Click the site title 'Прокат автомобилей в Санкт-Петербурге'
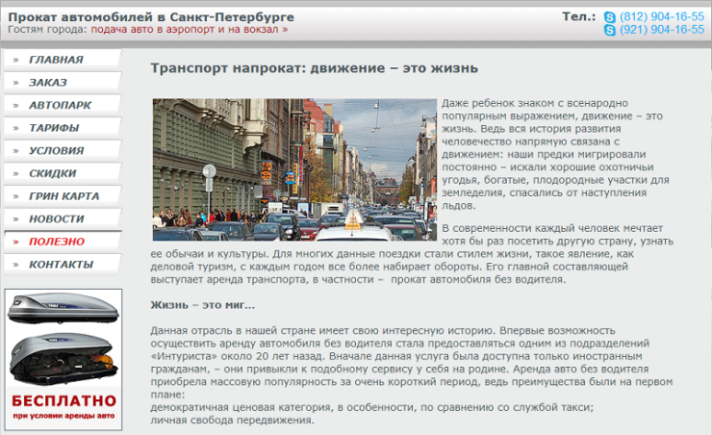The image size is (712, 435). pyautogui.click(x=151, y=17)
